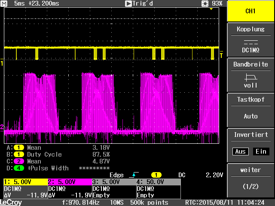
Task: Open the Tastkopf Auto probe setting
Action: 251,110
